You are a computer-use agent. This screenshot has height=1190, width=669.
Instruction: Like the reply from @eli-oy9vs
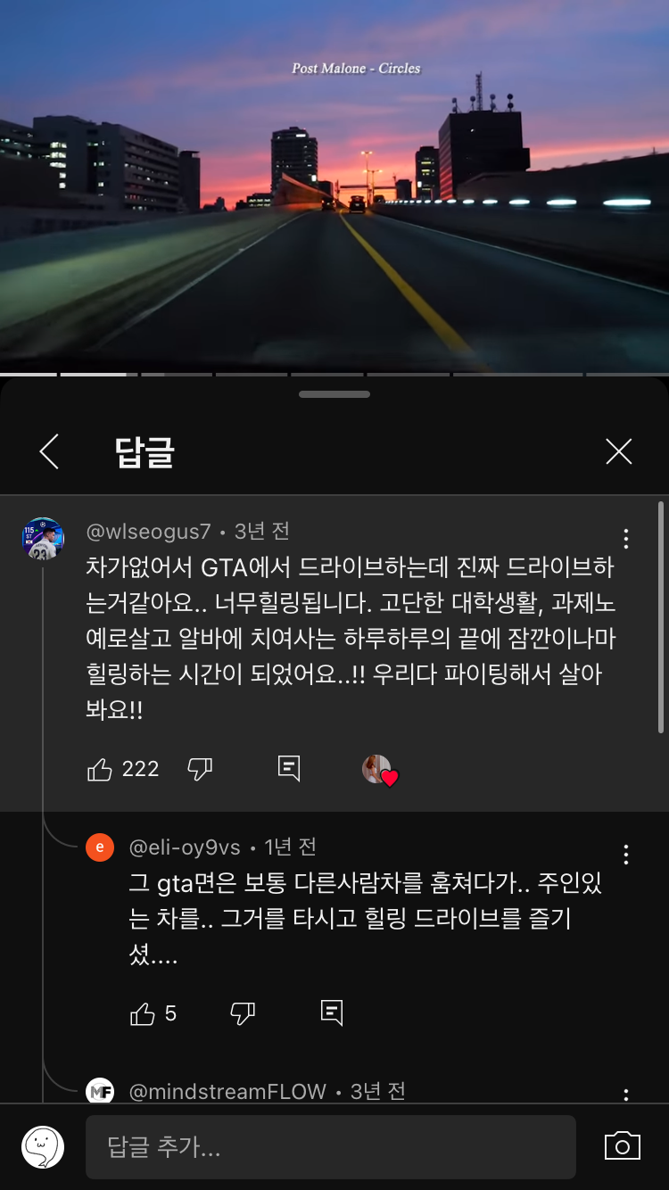coord(143,1013)
